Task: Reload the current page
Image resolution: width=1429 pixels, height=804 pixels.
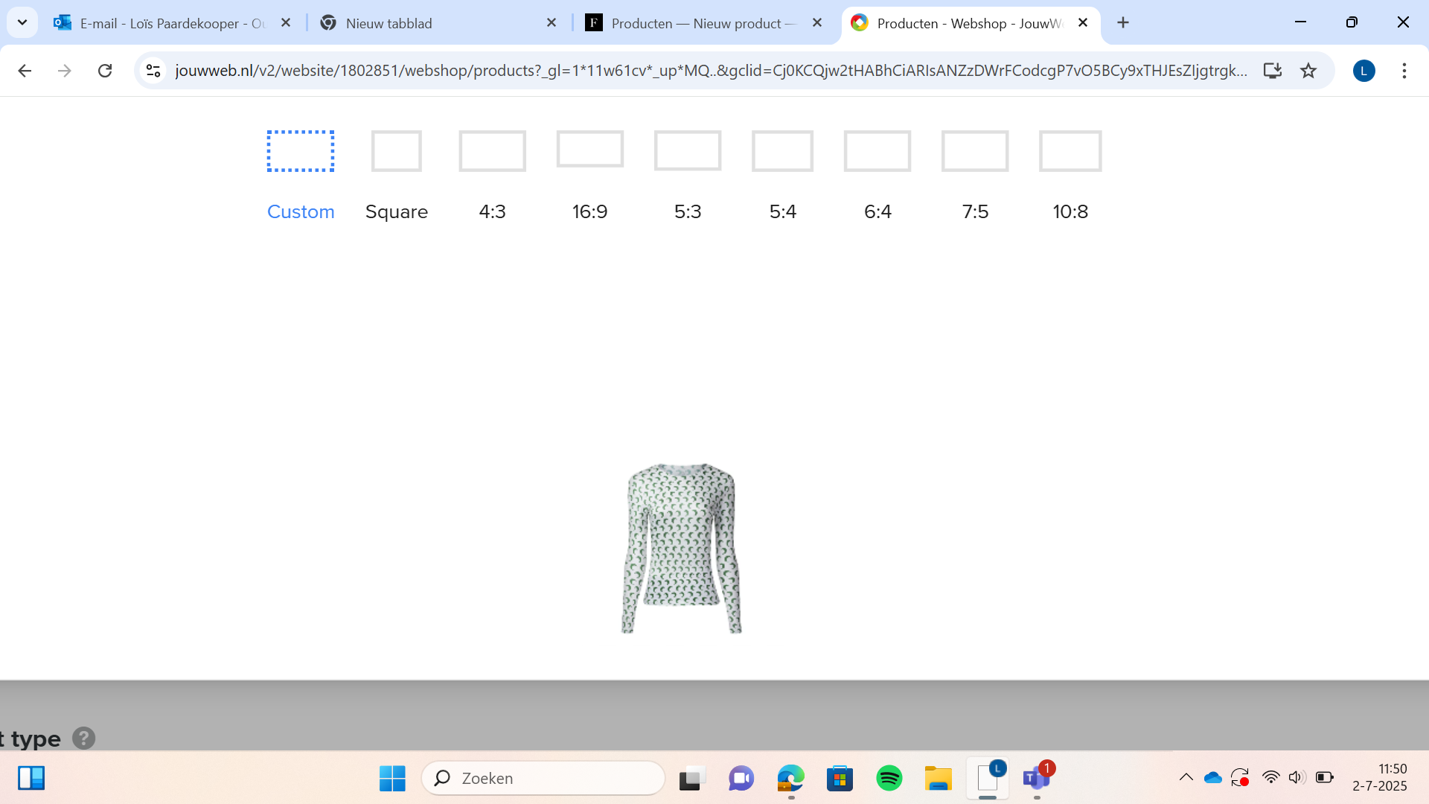Action: coord(105,71)
